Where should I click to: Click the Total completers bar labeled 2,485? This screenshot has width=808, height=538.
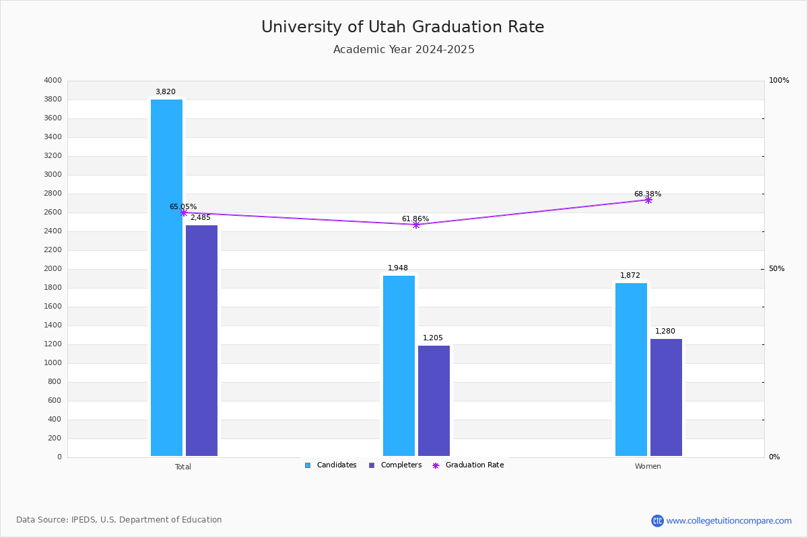tap(201, 340)
